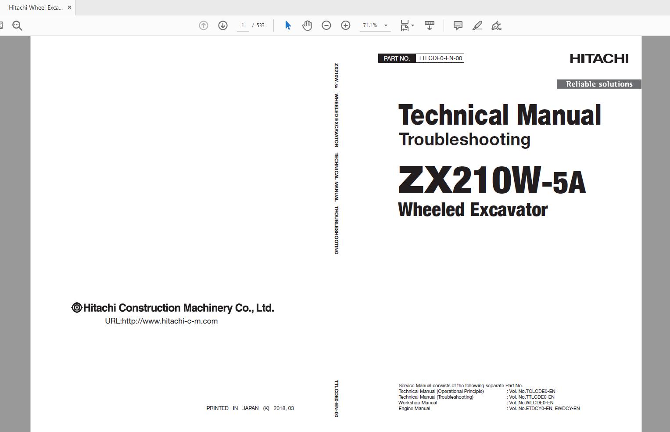
Task: Open the Add Comment tool
Action: pos(457,25)
